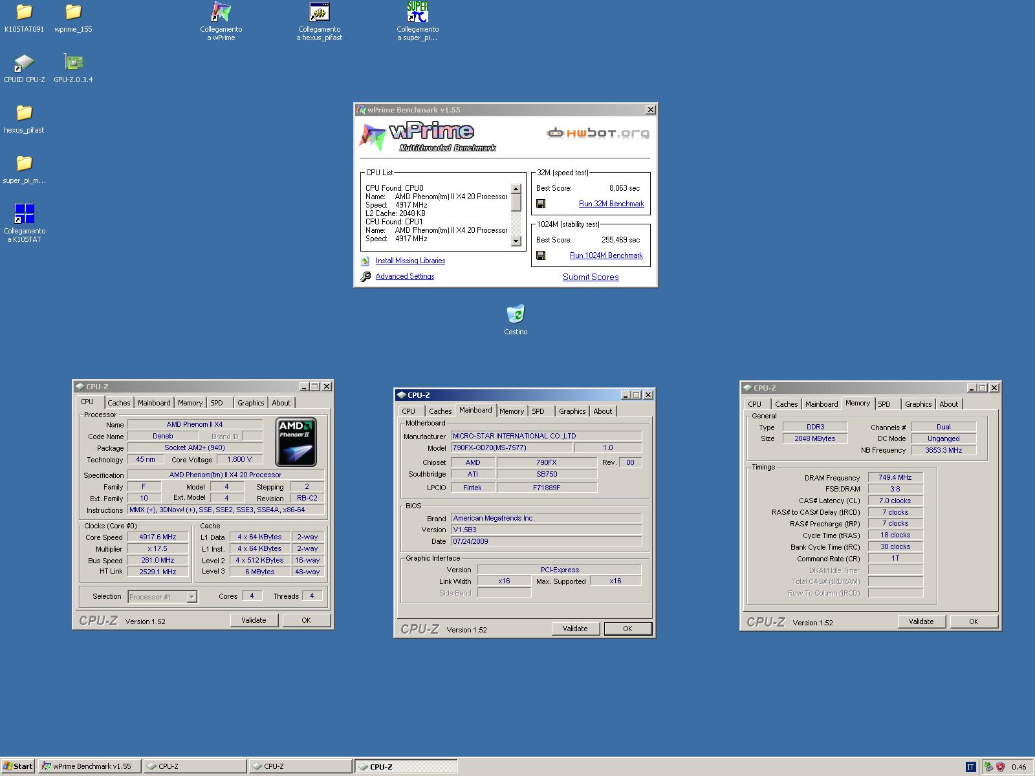
Task: Open SPD tab in left CPU-Z window
Action: pos(217,403)
